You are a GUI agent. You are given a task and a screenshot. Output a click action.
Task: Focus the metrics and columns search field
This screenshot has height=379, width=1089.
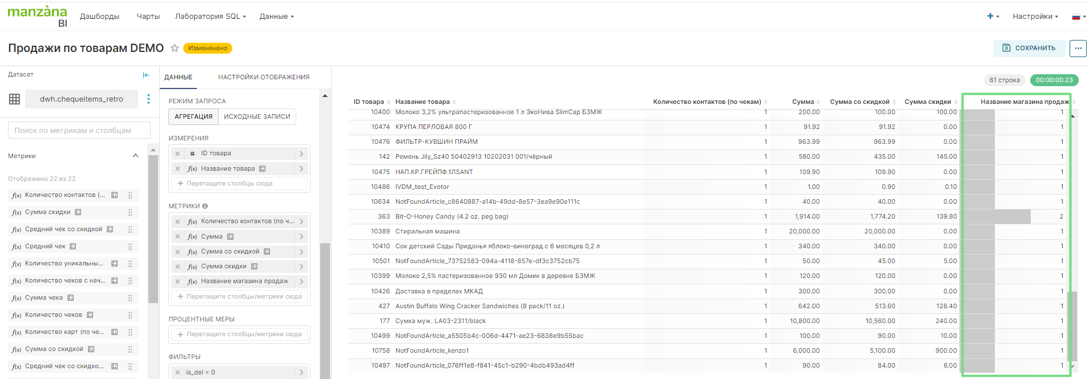79,130
